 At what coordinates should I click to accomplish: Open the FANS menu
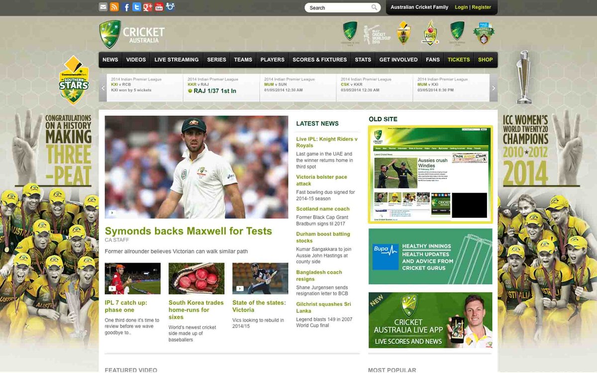pos(433,60)
